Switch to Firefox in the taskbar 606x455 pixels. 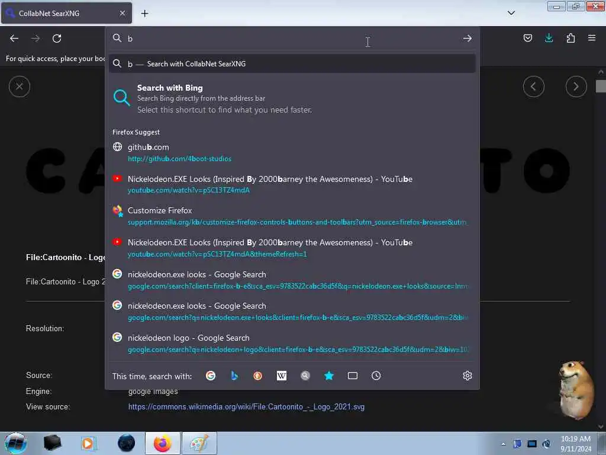click(x=163, y=443)
